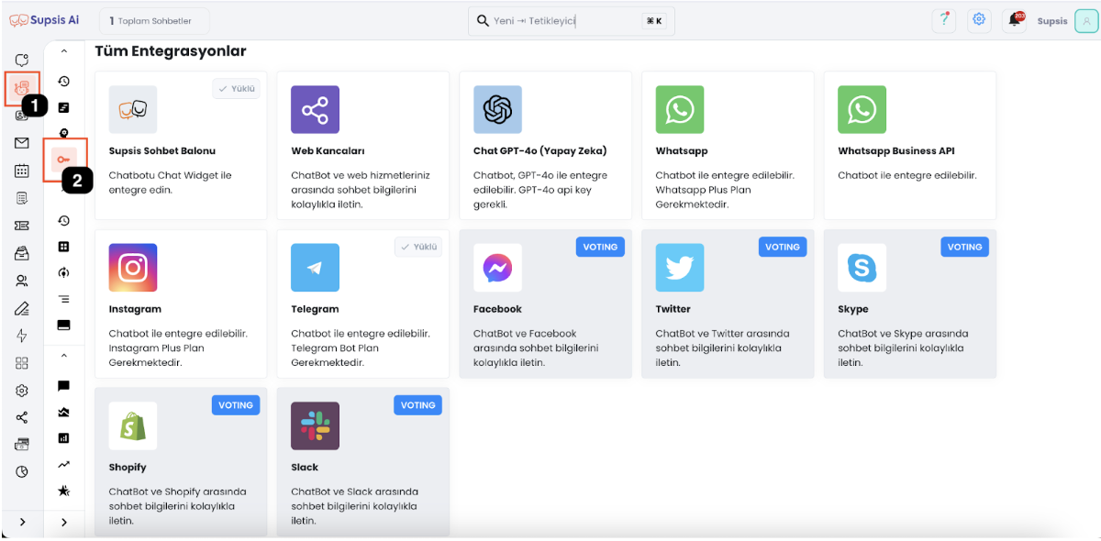Click the VOTING badge on the Skype card

tap(965, 247)
